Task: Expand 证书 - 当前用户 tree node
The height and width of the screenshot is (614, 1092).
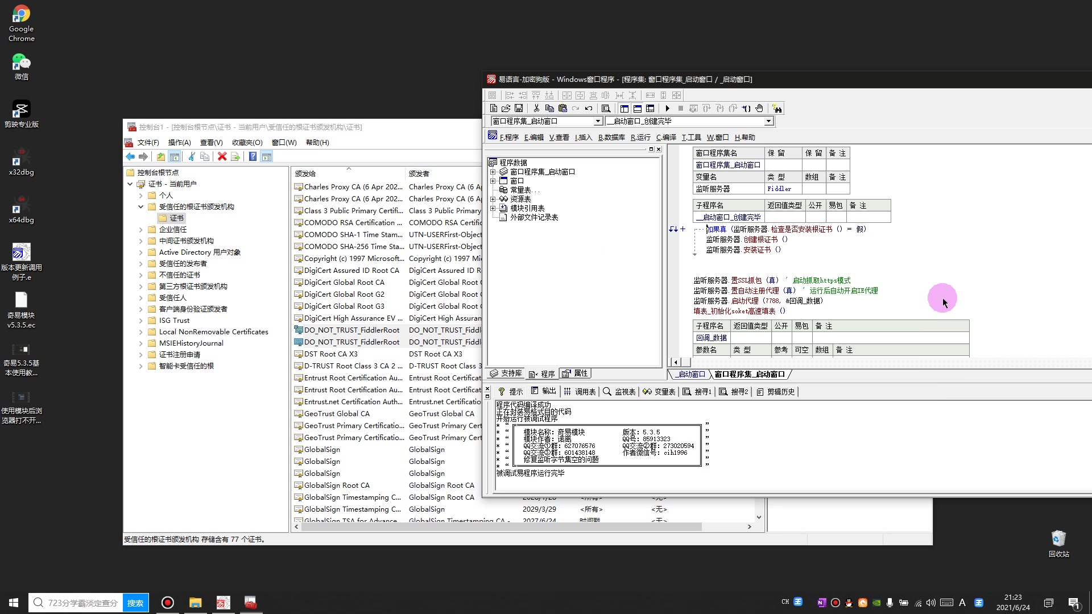Action: tap(131, 184)
